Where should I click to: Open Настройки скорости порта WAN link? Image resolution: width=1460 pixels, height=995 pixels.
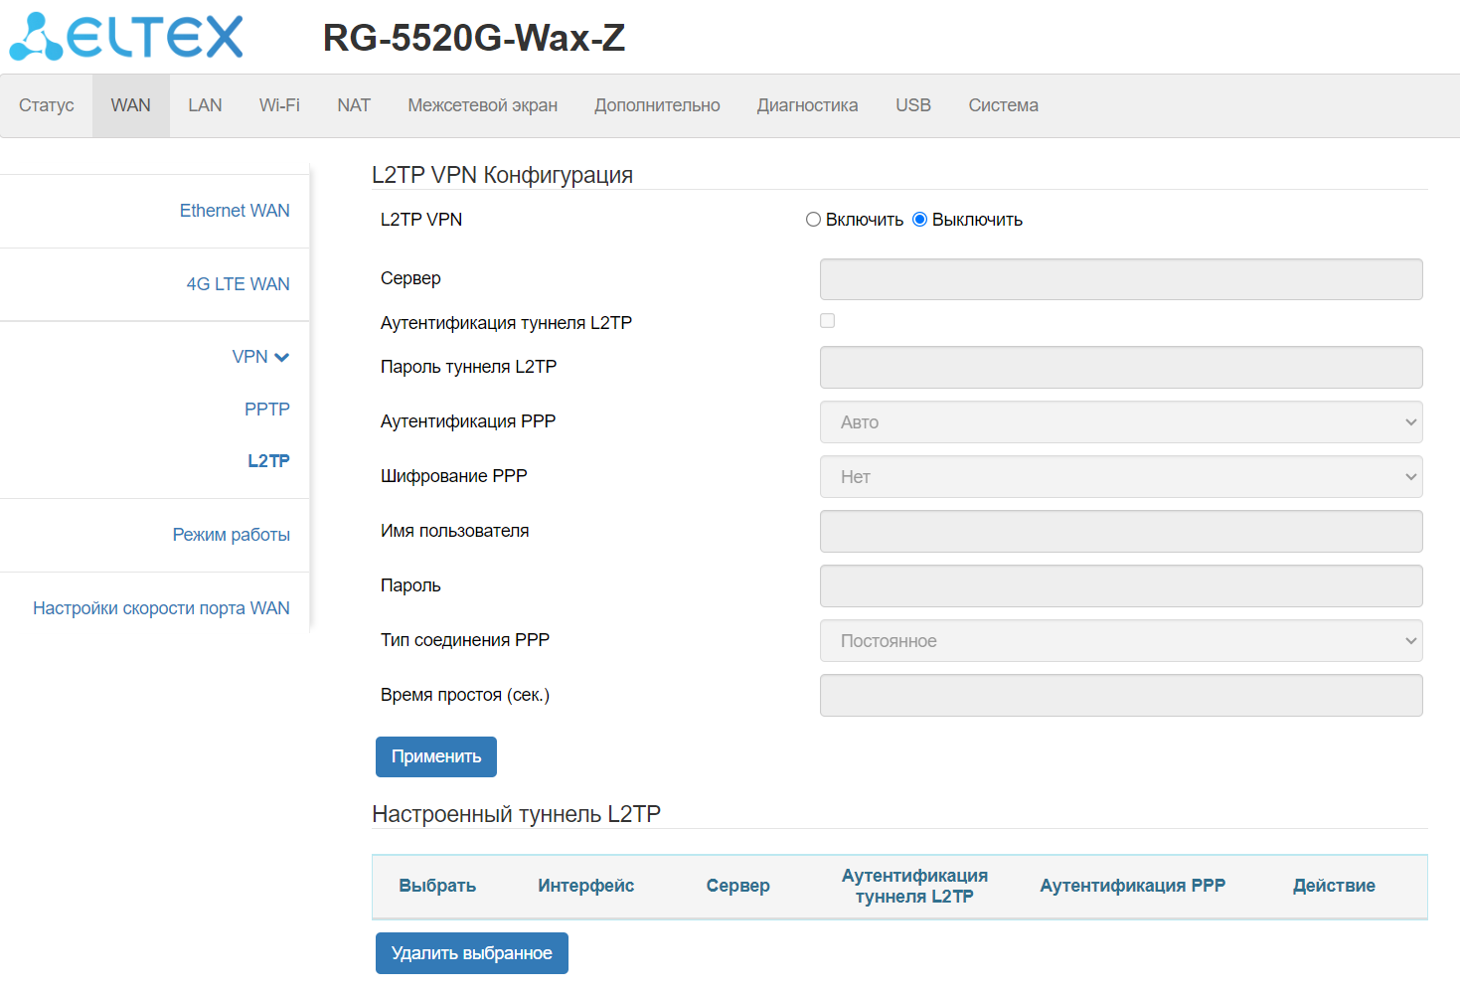click(161, 608)
